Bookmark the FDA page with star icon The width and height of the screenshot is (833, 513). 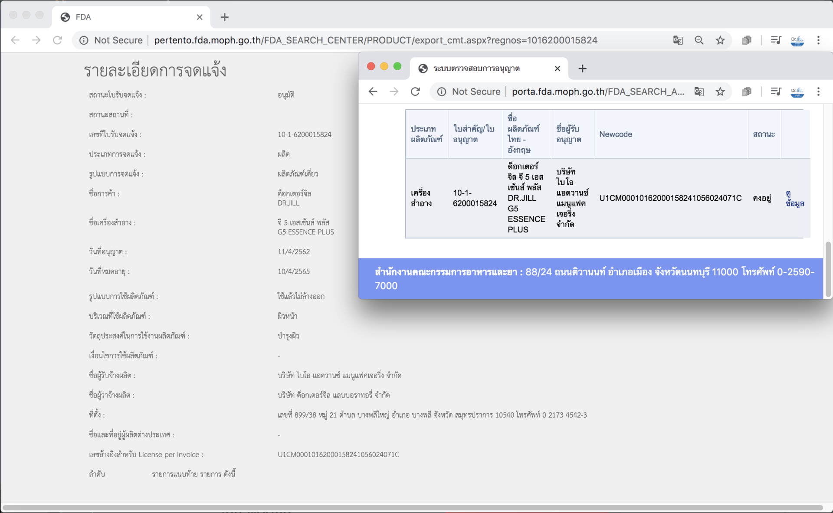coord(720,40)
